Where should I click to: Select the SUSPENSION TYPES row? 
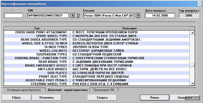97,55
